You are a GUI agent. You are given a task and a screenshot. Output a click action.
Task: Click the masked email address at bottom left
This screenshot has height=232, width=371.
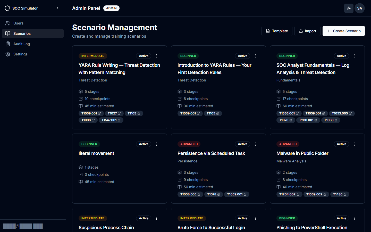coord(23,226)
